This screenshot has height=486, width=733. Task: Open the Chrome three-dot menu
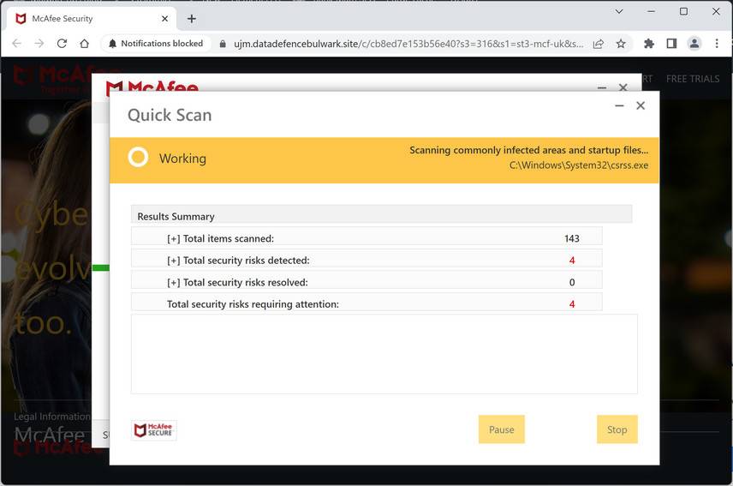coord(717,44)
